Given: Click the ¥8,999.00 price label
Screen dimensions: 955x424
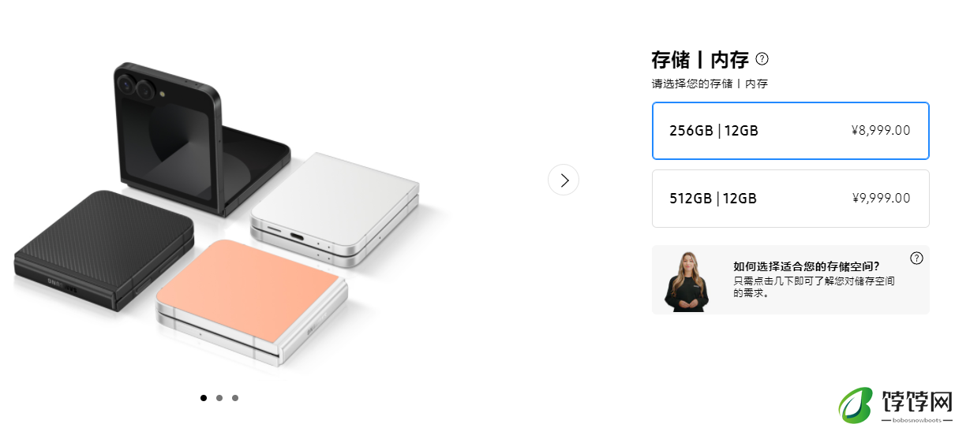Looking at the screenshot, I should 881,131.
